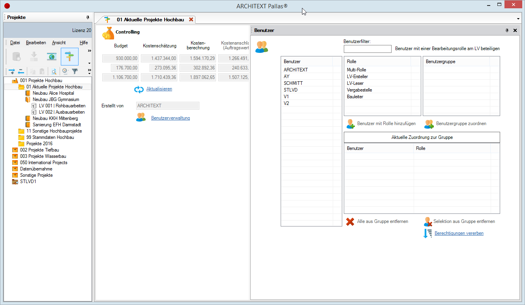Open the Aktualisieren link
Viewport: 525px width, 305px height.
pos(159,89)
